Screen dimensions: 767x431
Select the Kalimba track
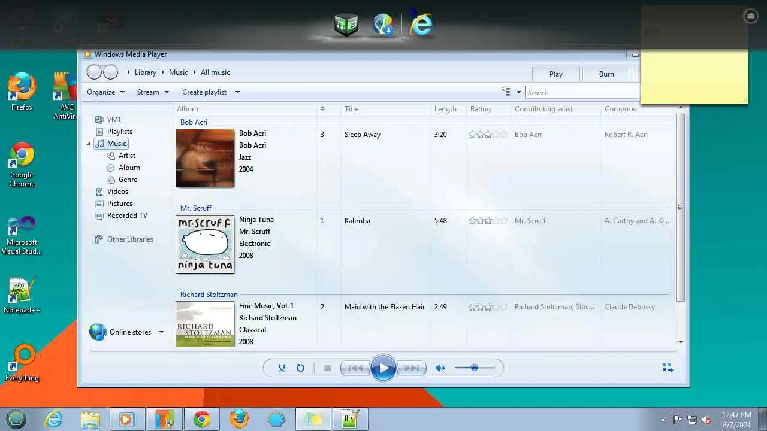357,221
